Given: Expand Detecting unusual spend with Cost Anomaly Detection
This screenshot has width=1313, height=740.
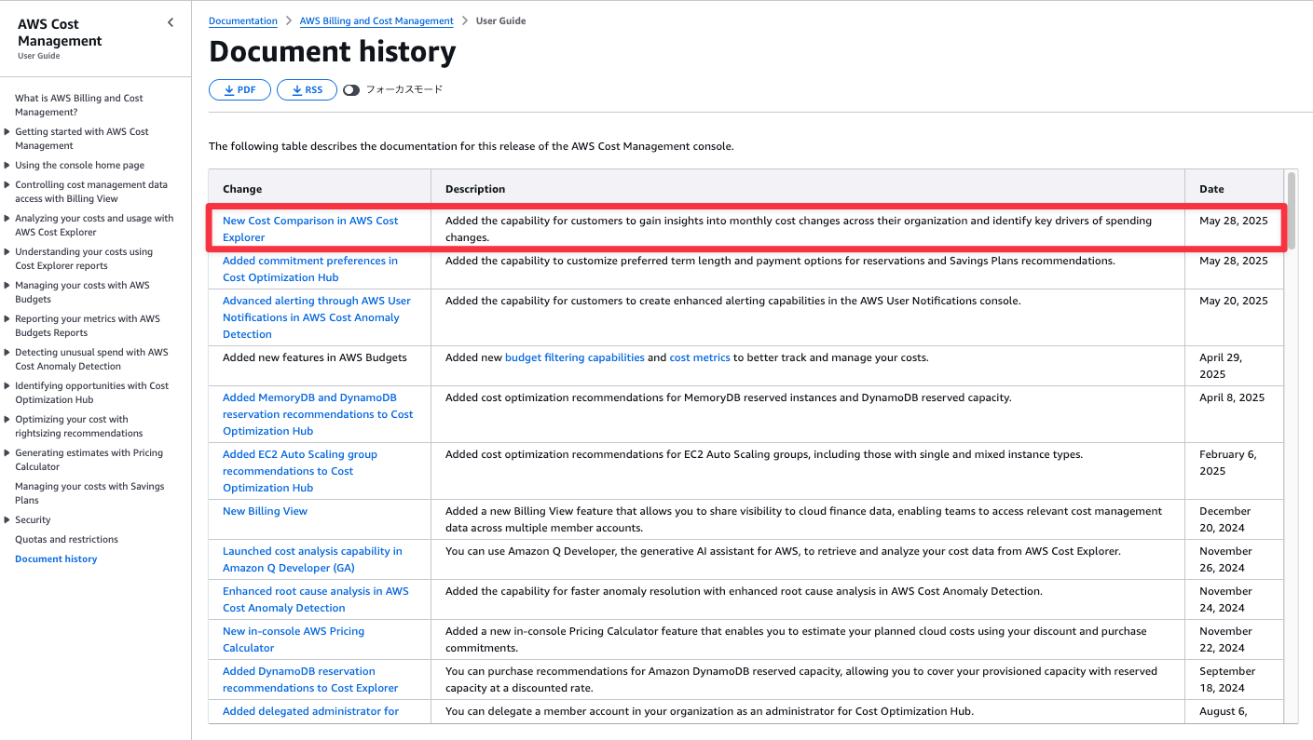Looking at the screenshot, I should (x=7, y=353).
